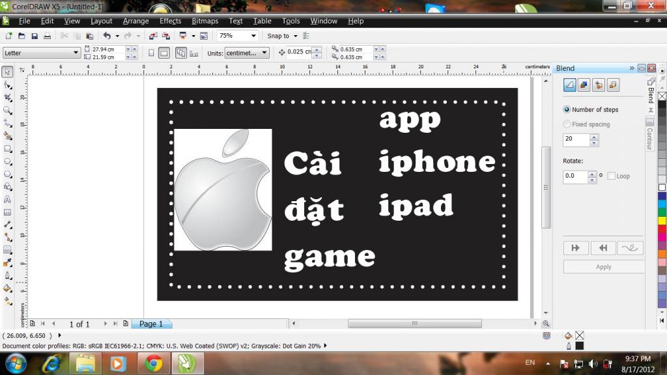The image size is (667, 375).
Task: Select the Pick tool in the toolbox
Action: (x=7, y=72)
